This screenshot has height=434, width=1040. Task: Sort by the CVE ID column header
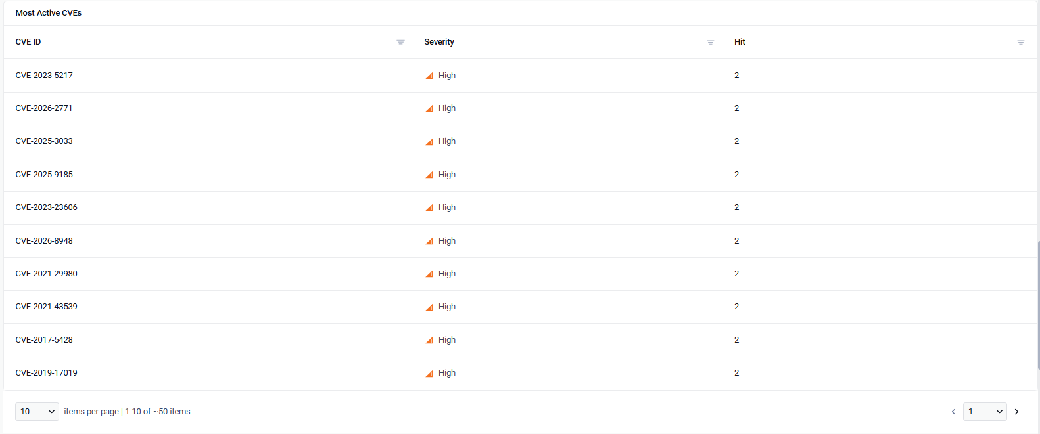click(x=28, y=42)
